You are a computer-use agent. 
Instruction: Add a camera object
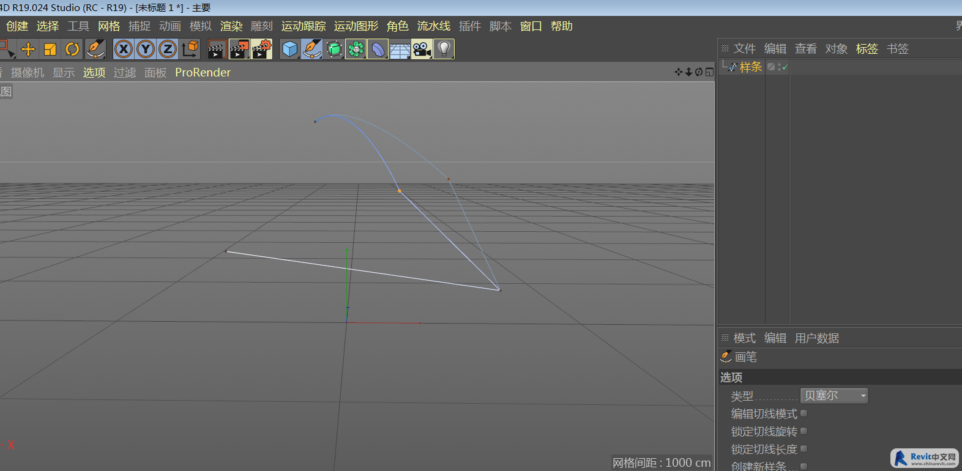[x=422, y=49]
